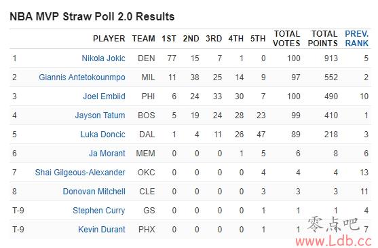The image size is (378, 248).
Task: Open Giannis Antetokounmpo player link
Action: click(x=82, y=77)
